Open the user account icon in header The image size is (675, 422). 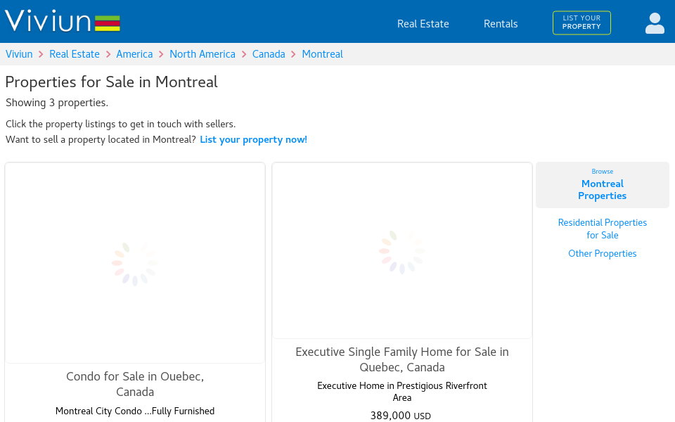pyautogui.click(x=655, y=22)
